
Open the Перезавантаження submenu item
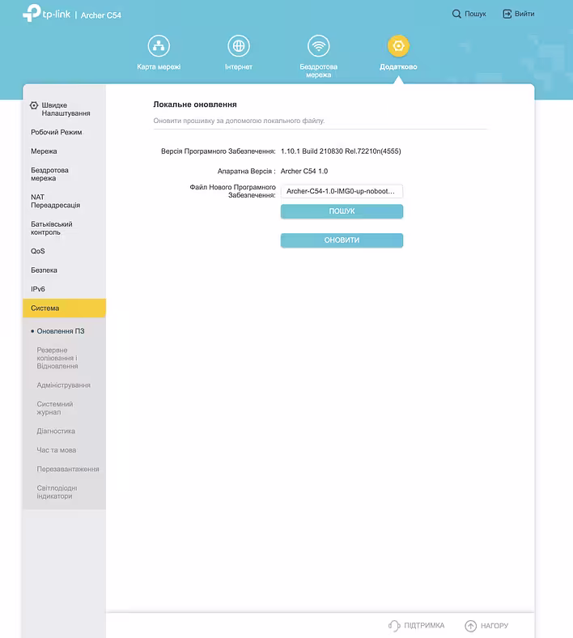click(x=68, y=469)
